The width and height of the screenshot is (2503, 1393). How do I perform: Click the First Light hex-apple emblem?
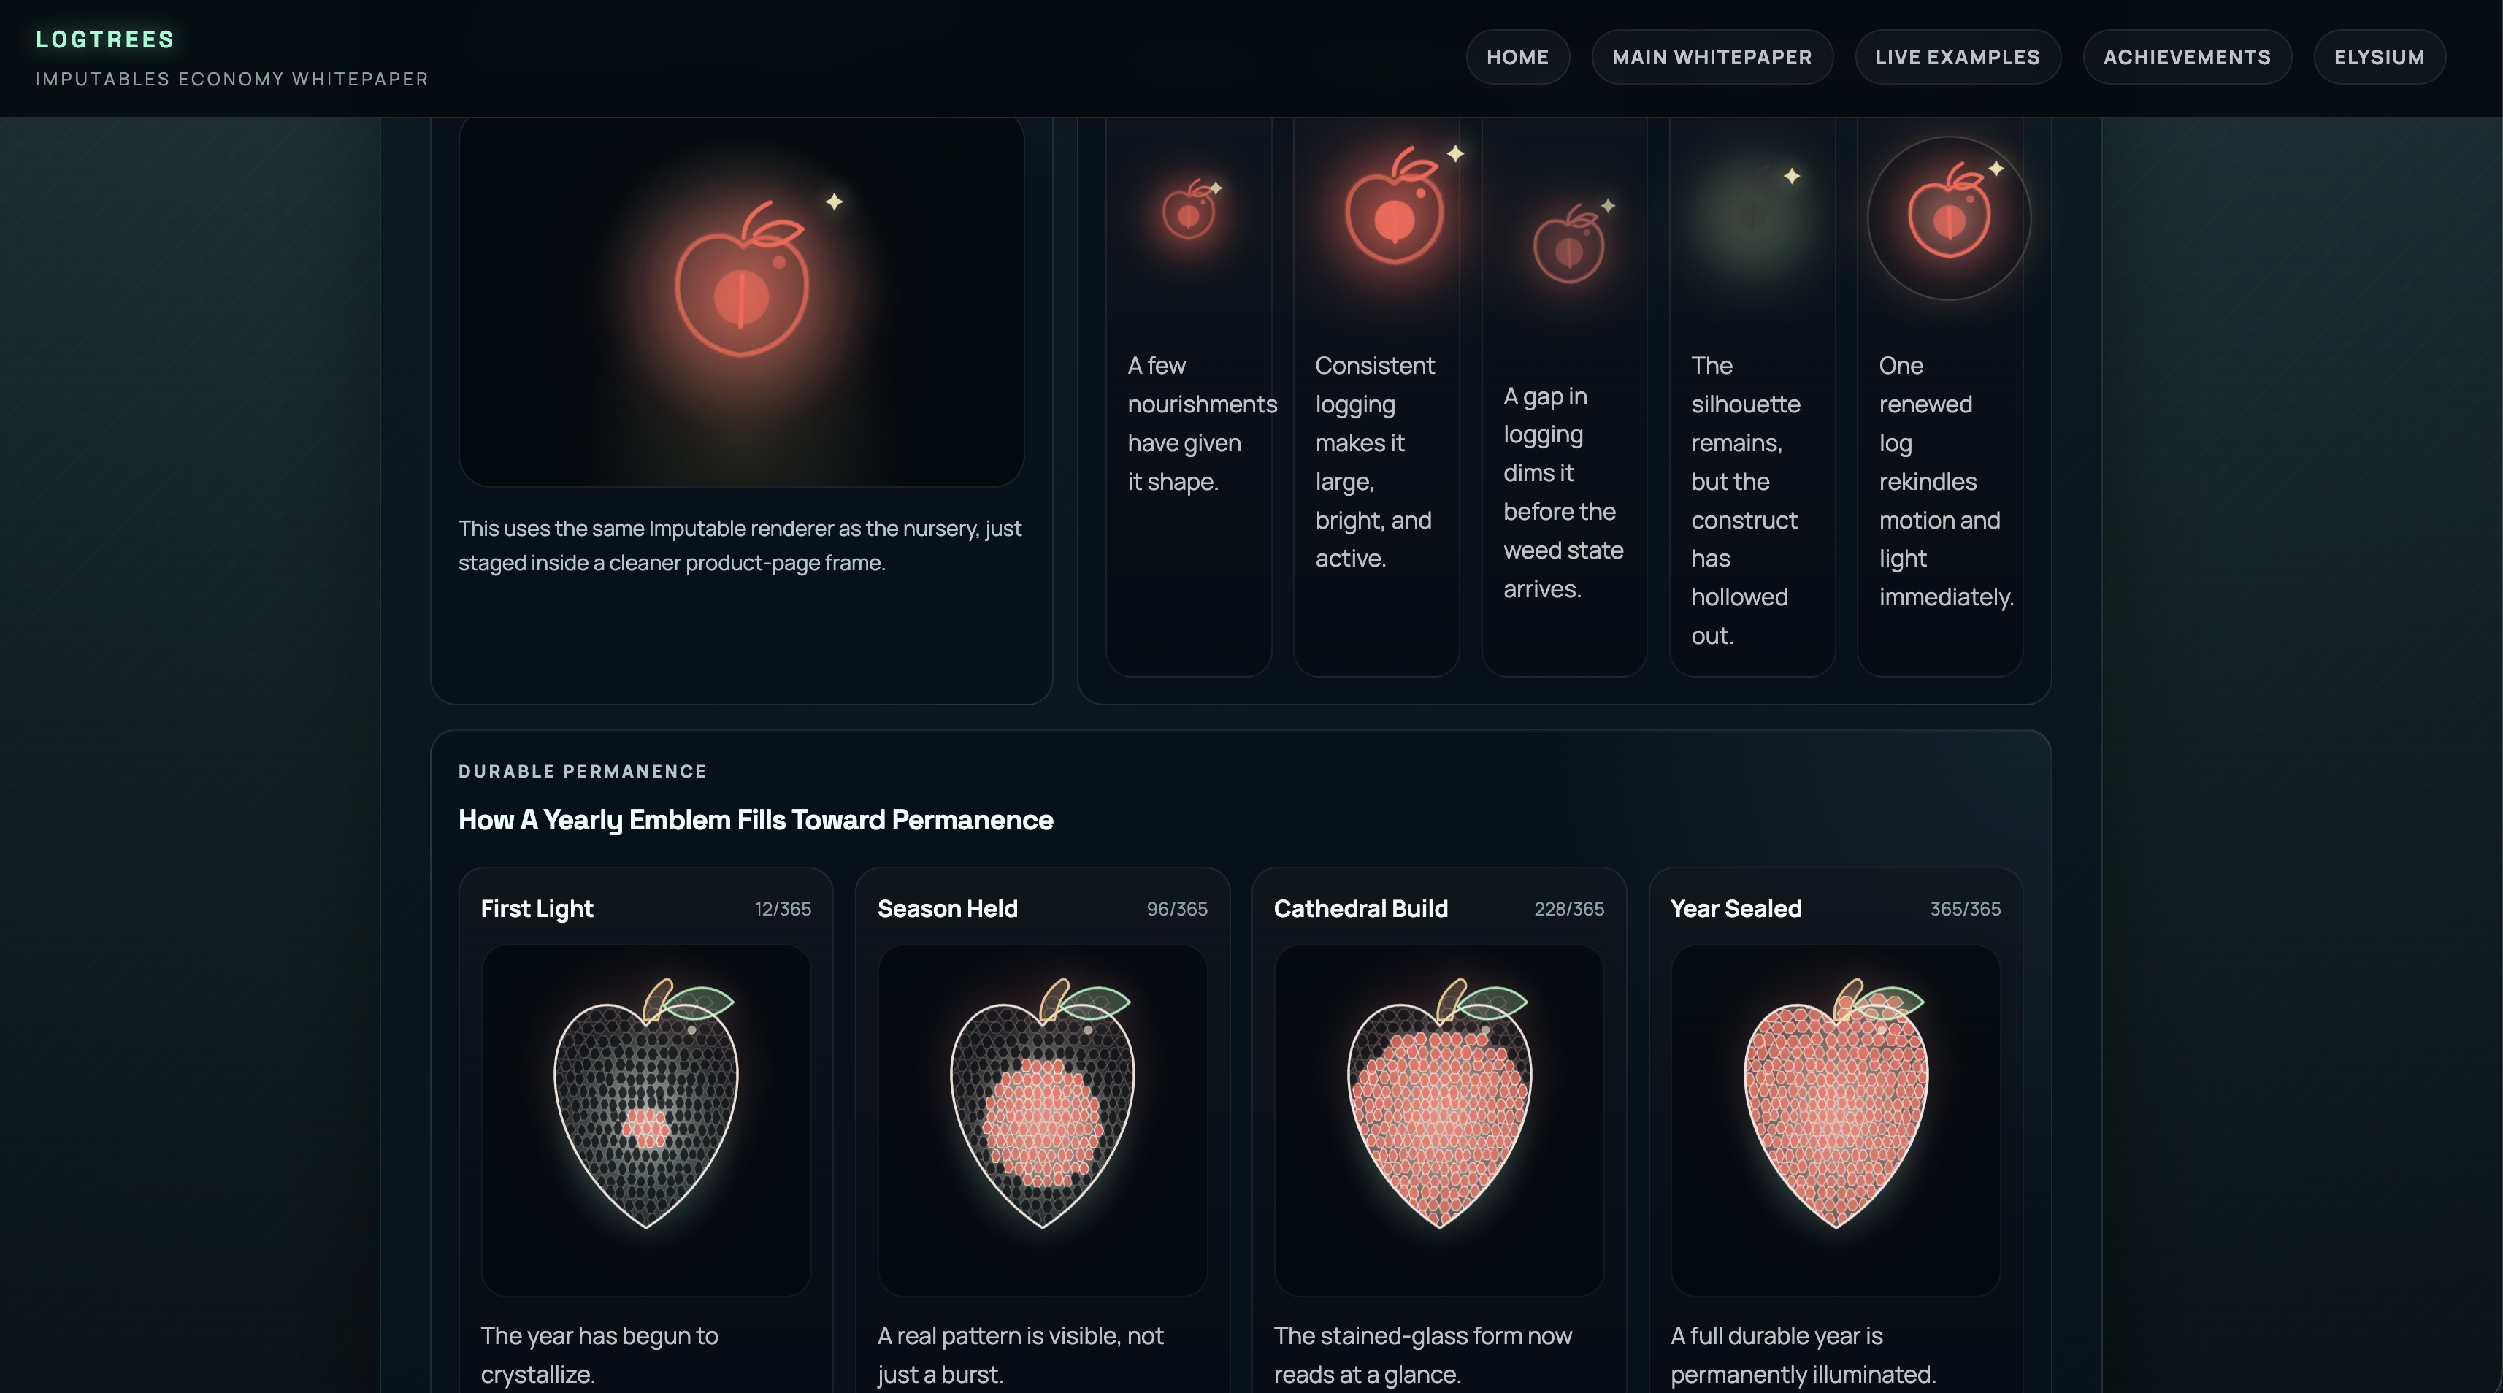(x=646, y=1103)
